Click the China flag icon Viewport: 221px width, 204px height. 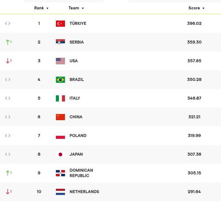pyautogui.click(x=60, y=117)
